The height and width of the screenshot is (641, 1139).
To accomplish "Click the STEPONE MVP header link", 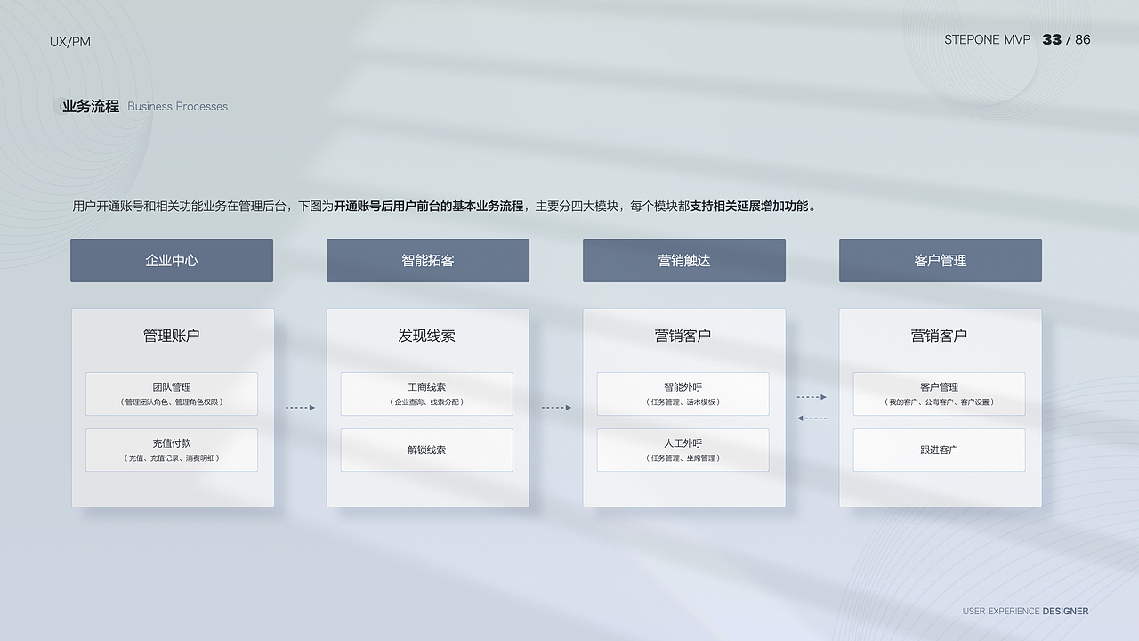I will tap(988, 39).
